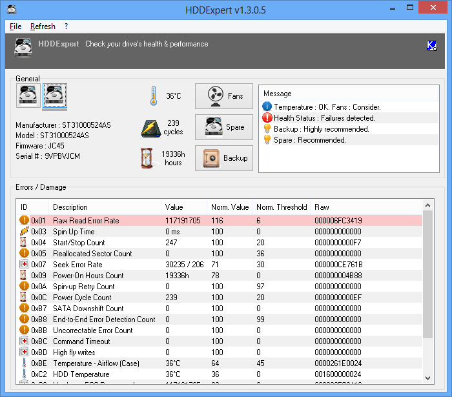Click the thermometer icon of row 0xC2
This screenshot has height=397, width=452.
[x=25, y=374]
